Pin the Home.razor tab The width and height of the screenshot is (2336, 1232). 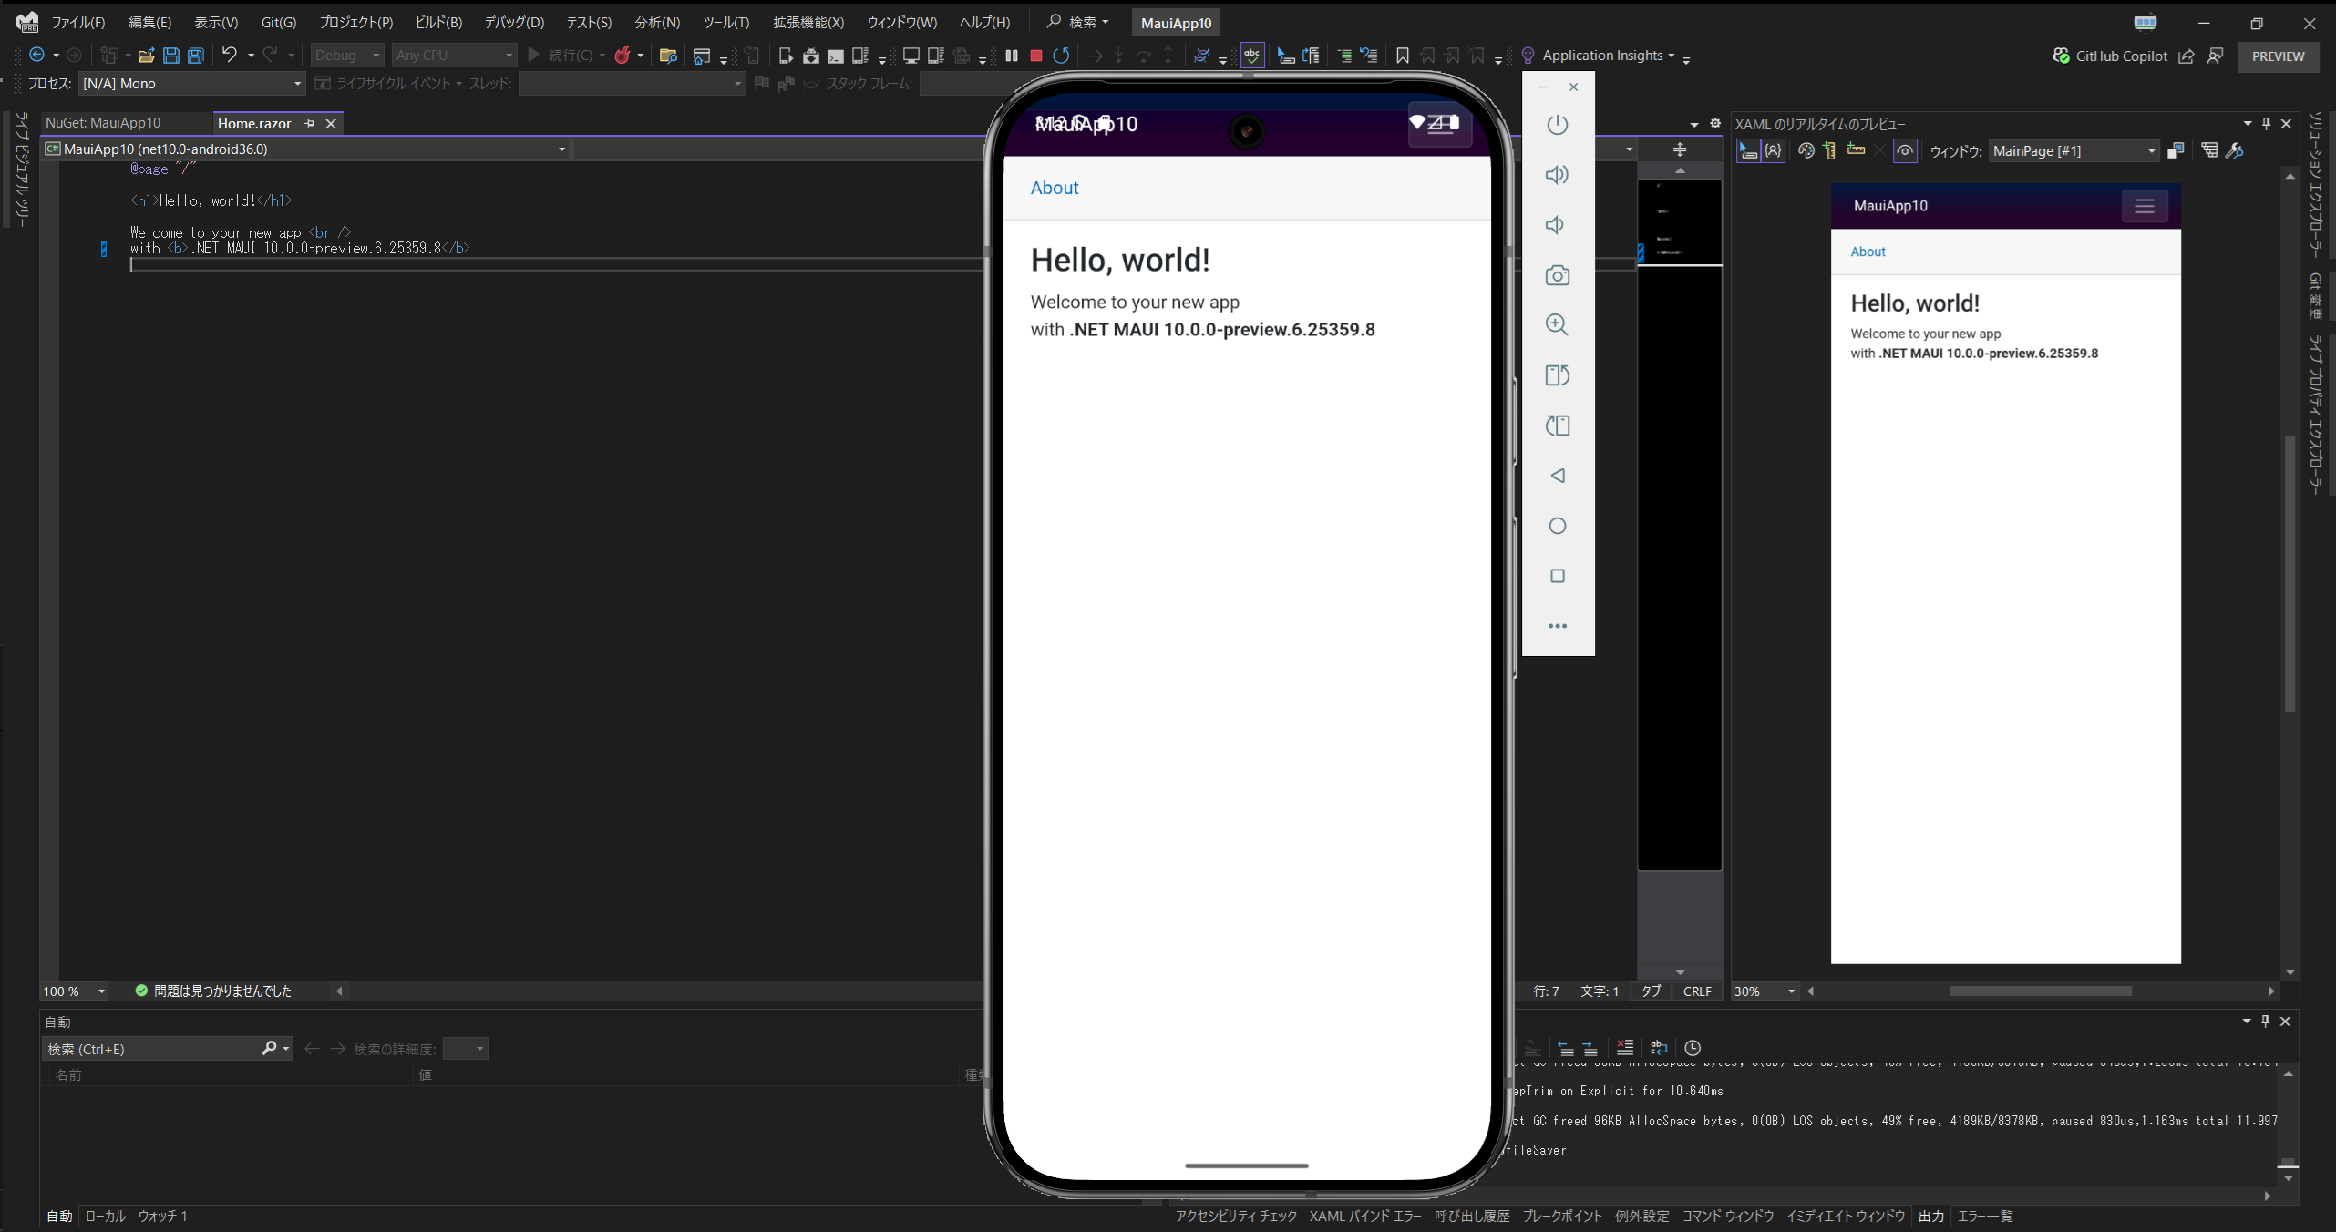click(309, 123)
